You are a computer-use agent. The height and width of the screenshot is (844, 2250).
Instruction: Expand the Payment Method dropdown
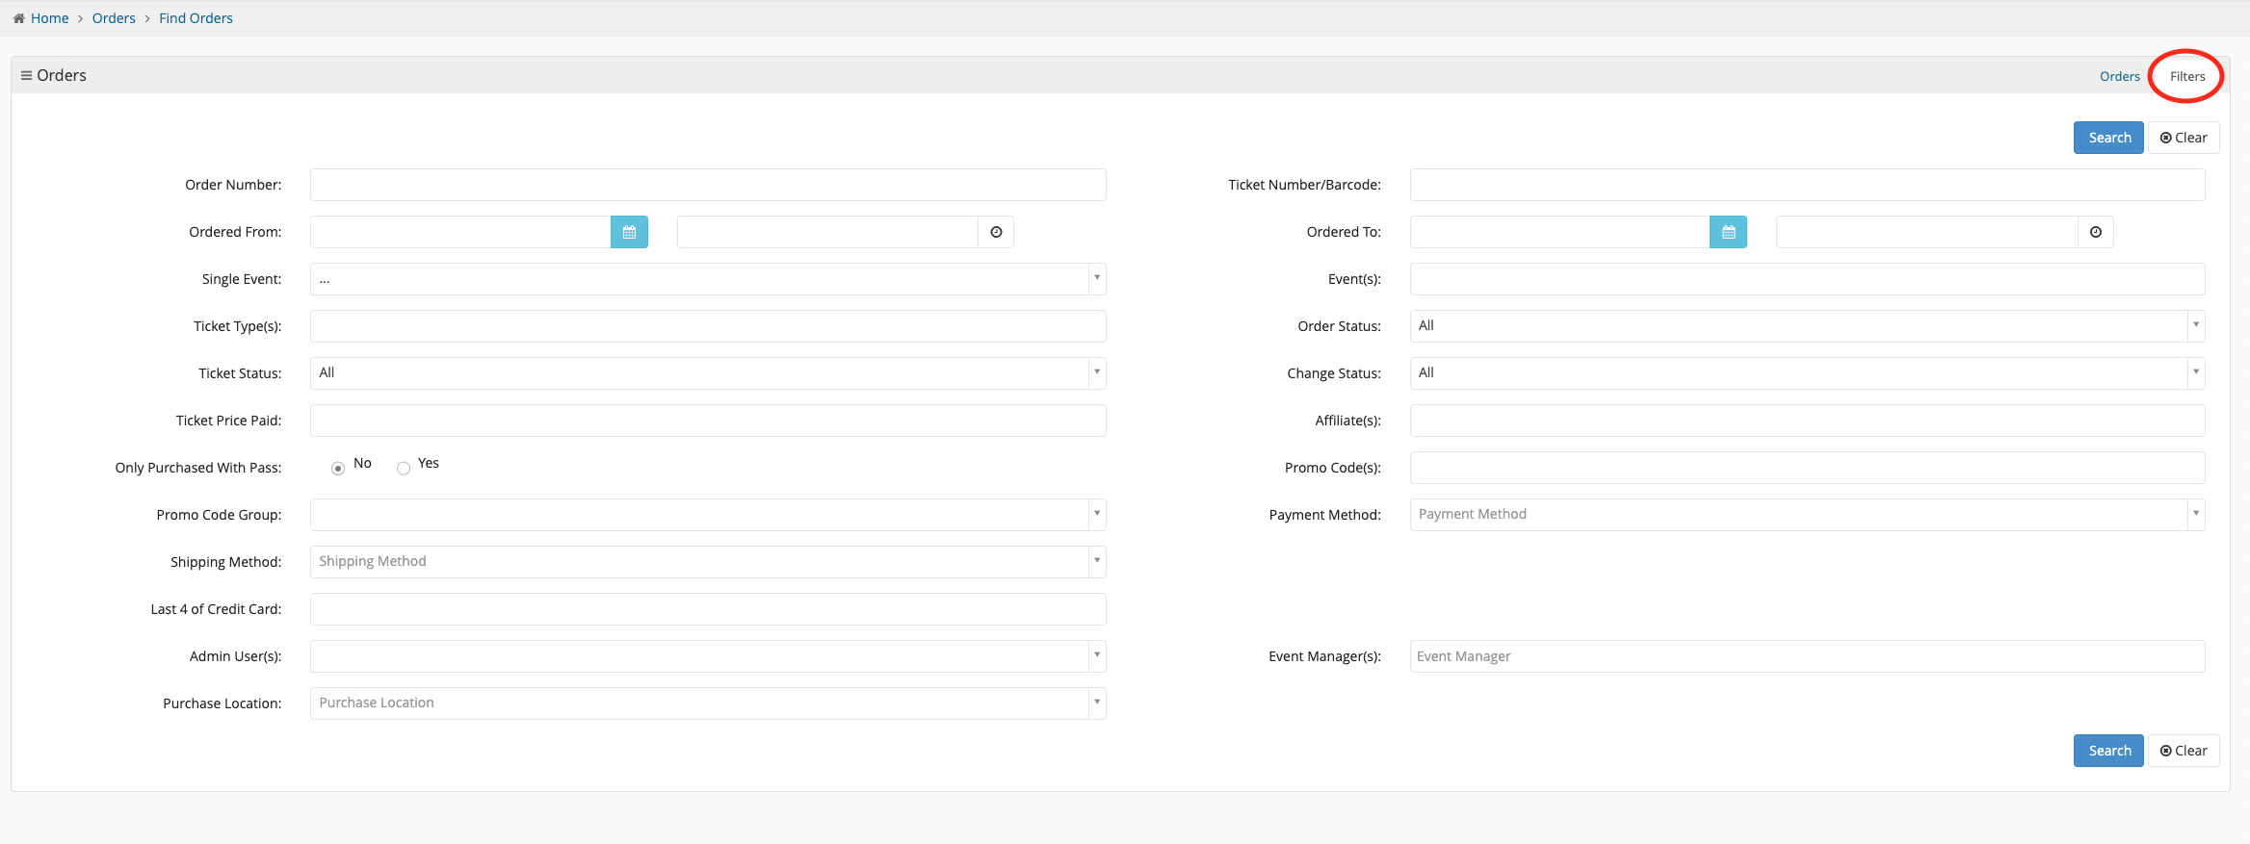coord(1807,515)
